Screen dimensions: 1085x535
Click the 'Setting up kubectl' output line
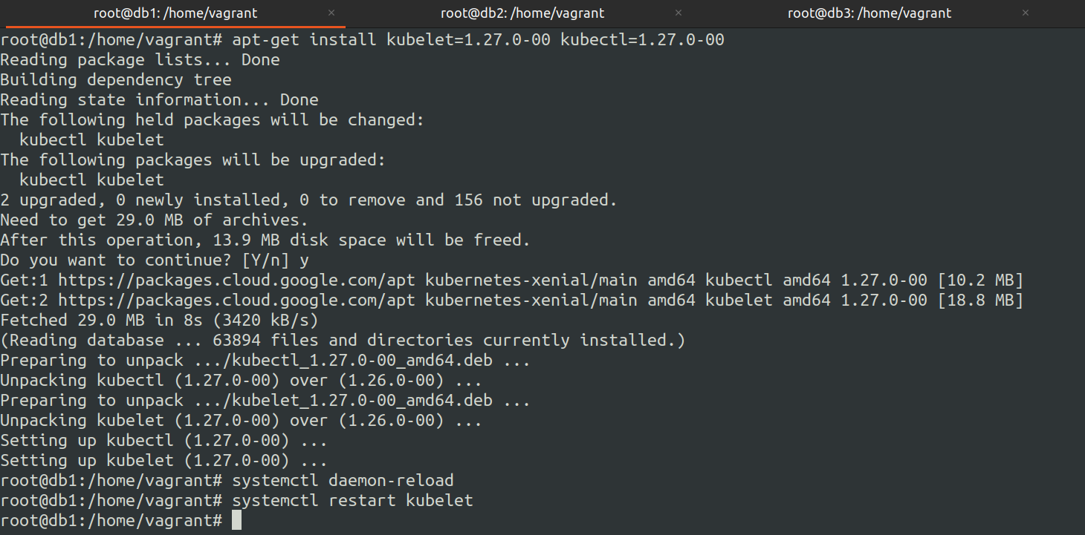(x=163, y=441)
